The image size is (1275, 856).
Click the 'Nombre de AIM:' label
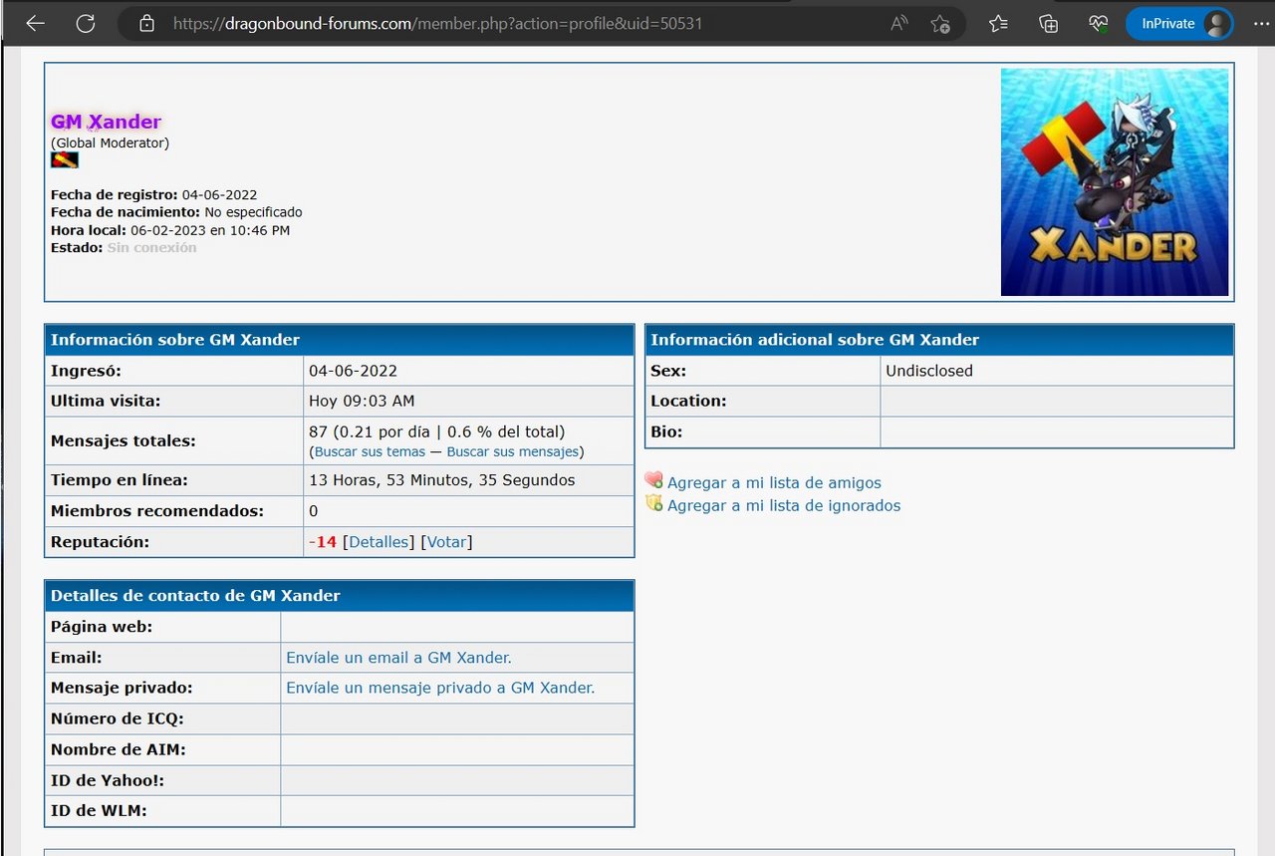click(119, 749)
